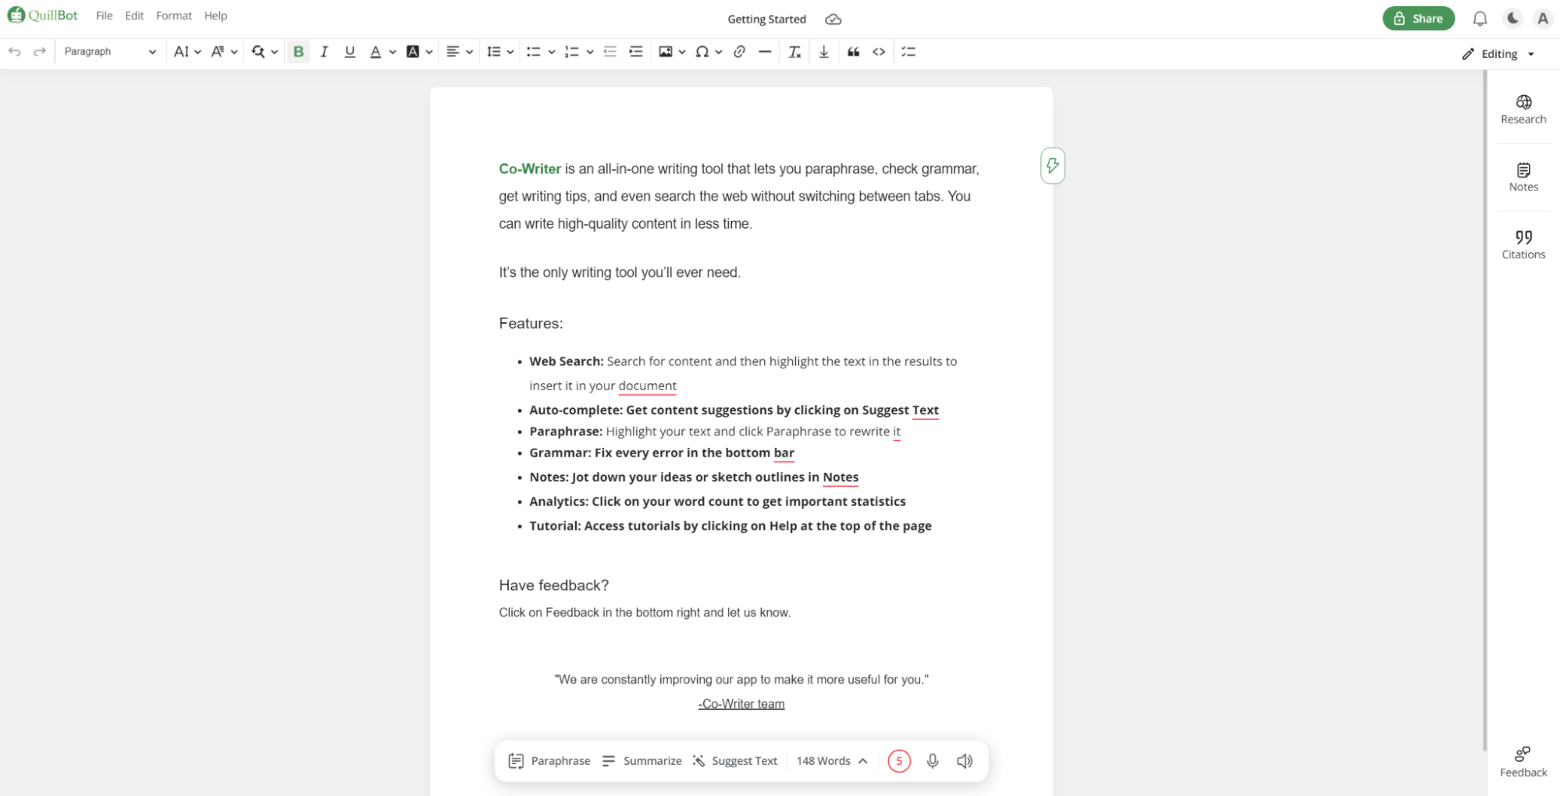Click the Features: heading
The image size is (1560, 796).
click(x=531, y=323)
